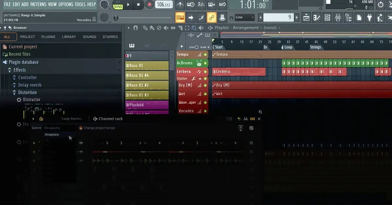Enable wait for input before playing
Viewport: 392px width, 205px height.
point(191,5)
